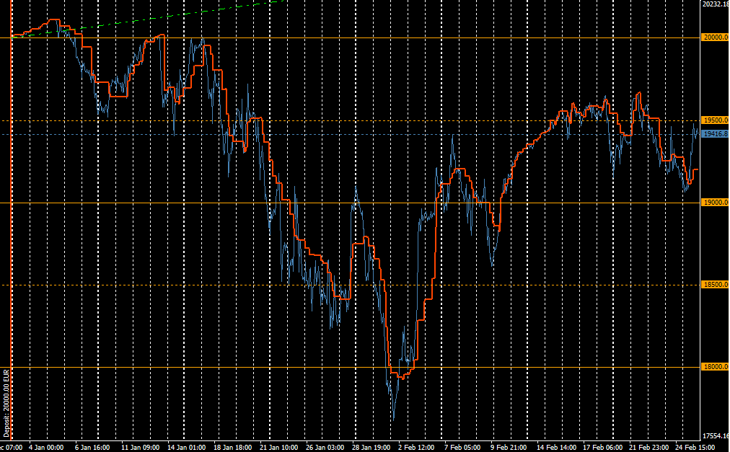The width and height of the screenshot is (730, 452).
Task: Click the '26 Jan 03:00' time label
Action: click(x=325, y=448)
